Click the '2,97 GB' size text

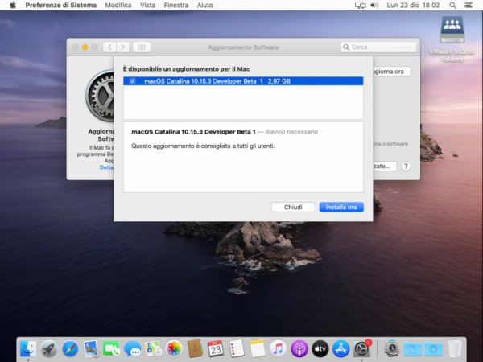coord(279,81)
